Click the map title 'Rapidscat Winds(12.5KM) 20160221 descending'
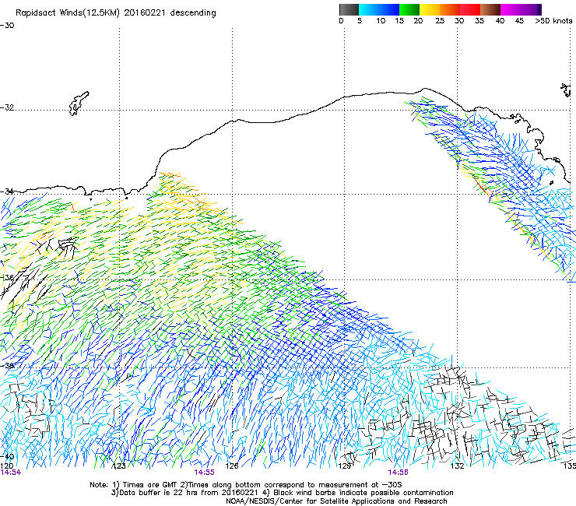 pos(116,13)
